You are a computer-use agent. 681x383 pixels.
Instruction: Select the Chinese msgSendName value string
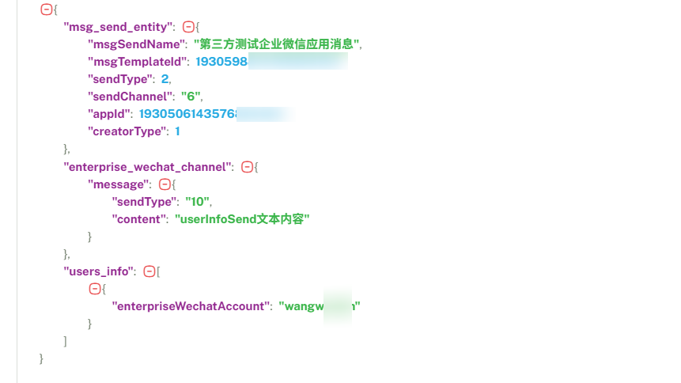pos(277,44)
